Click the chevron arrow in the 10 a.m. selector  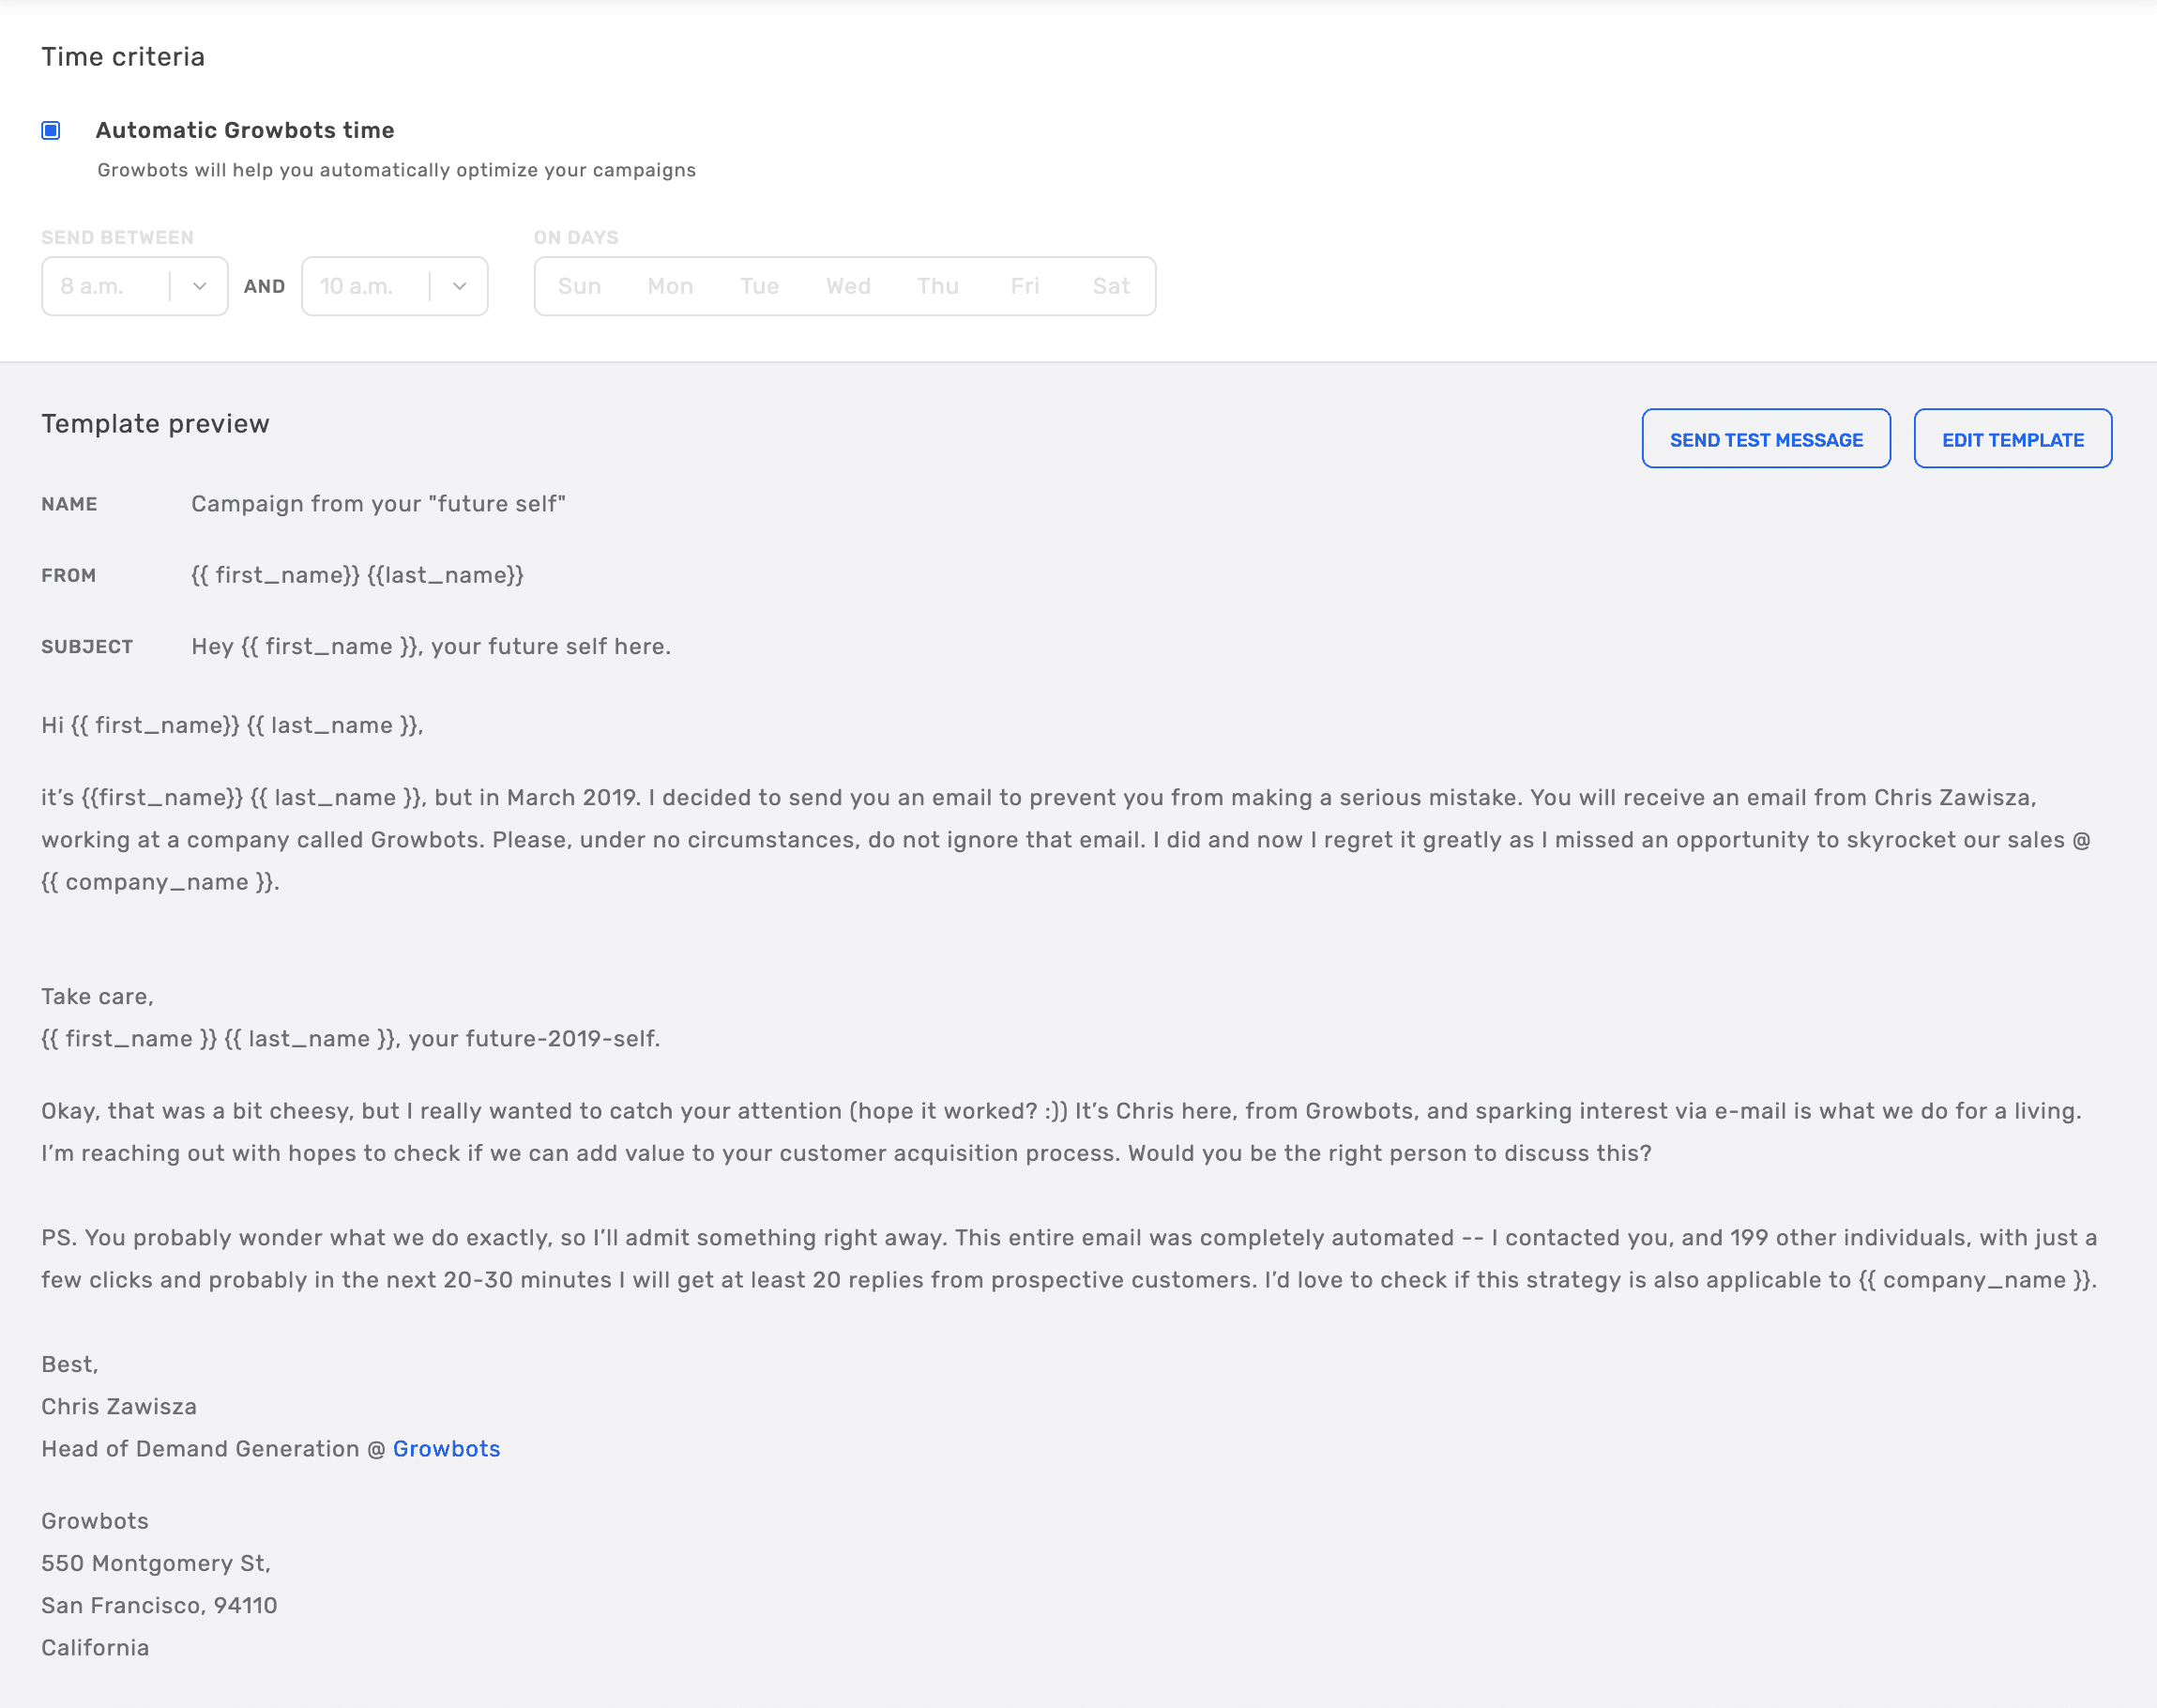pyautogui.click(x=460, y=286)
